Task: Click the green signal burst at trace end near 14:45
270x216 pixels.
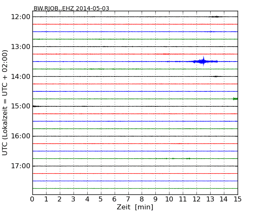Action: [235, 99]
